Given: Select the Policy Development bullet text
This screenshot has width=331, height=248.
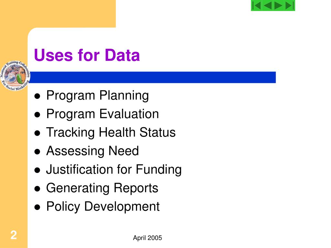Looking at the screenshot, I should coord(103,206).
